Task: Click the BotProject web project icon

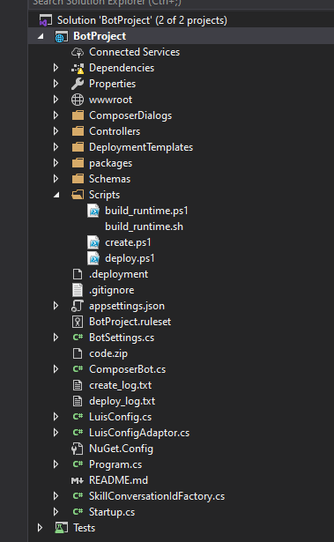Action: [62, 36]
